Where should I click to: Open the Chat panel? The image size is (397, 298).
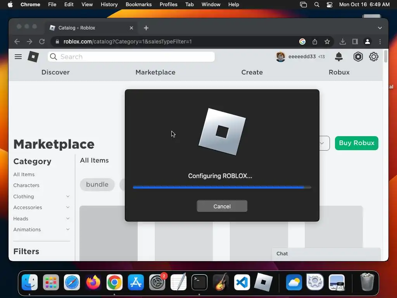(326, 254)
